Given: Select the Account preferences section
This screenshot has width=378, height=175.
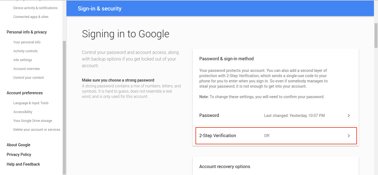Looking at the screenshot, I should (25, 93).
